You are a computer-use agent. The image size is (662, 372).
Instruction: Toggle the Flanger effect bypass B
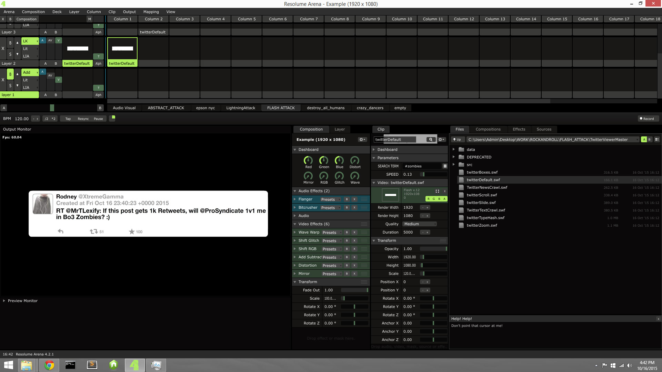tap(347, 199)
